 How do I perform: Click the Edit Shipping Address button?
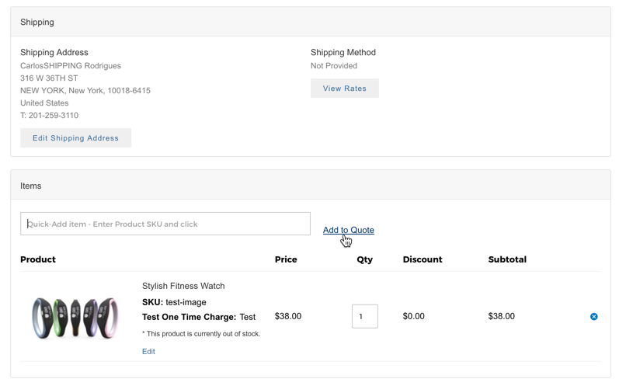point(75,138)
